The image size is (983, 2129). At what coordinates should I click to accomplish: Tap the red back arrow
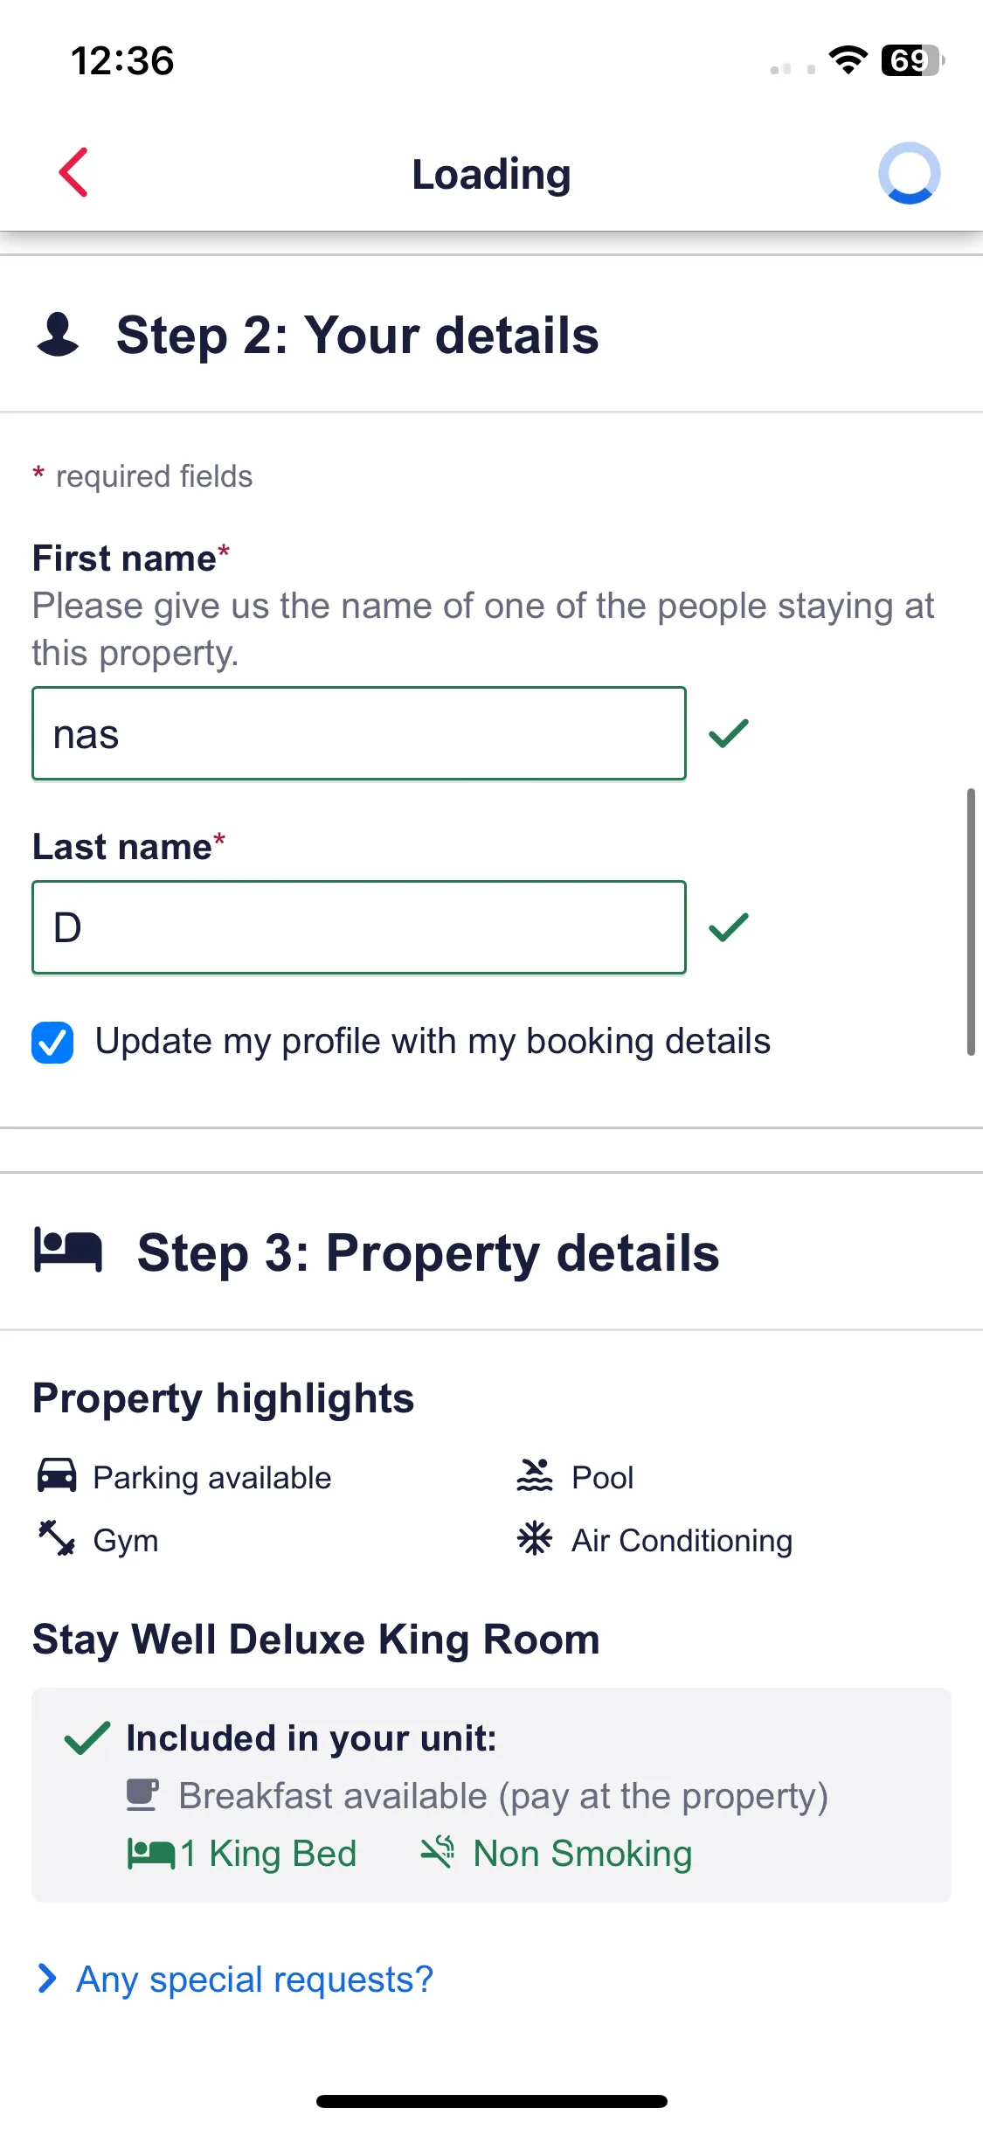click(73, 172)
